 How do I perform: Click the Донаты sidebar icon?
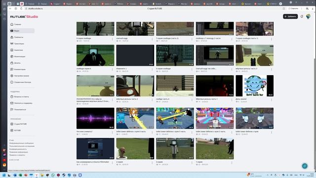click(x=12, y=63)
